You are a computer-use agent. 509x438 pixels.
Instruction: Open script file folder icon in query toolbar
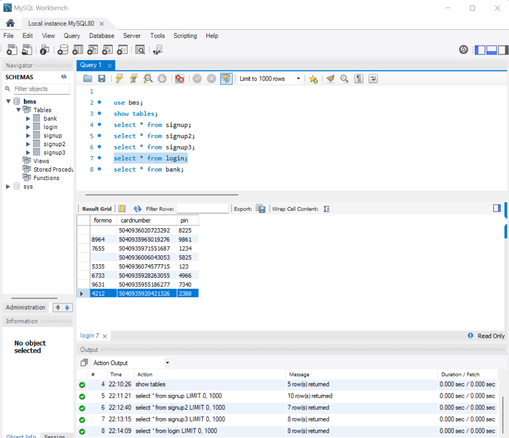pos(88,79)
